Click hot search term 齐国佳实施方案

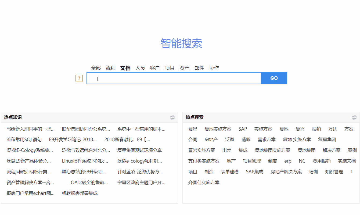[x=204, y=183]
